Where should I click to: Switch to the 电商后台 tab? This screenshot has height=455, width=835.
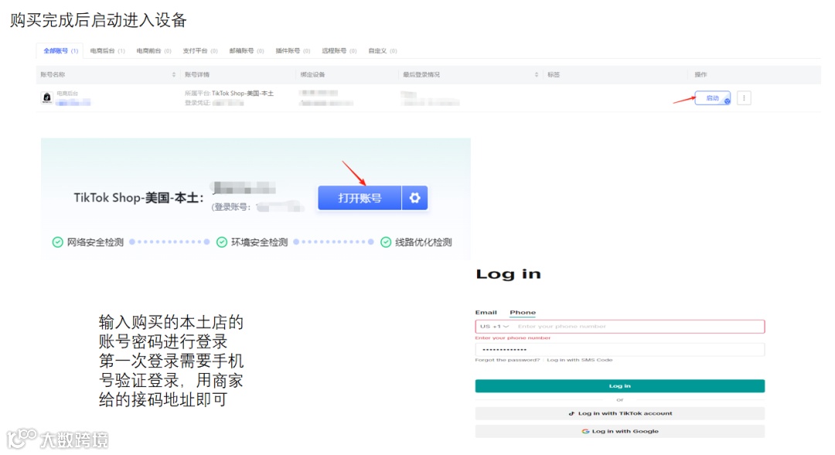(x=107, y=51)
